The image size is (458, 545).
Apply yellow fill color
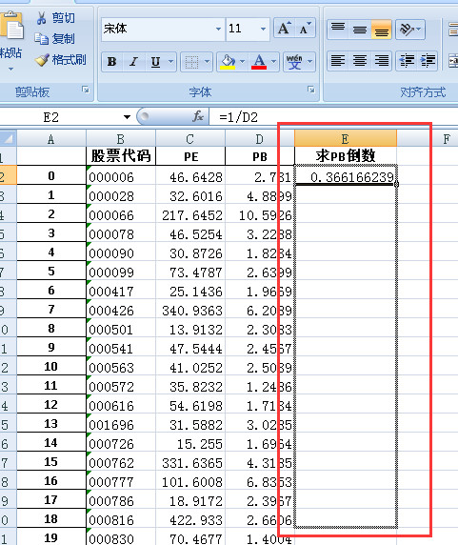coord(228,62)
